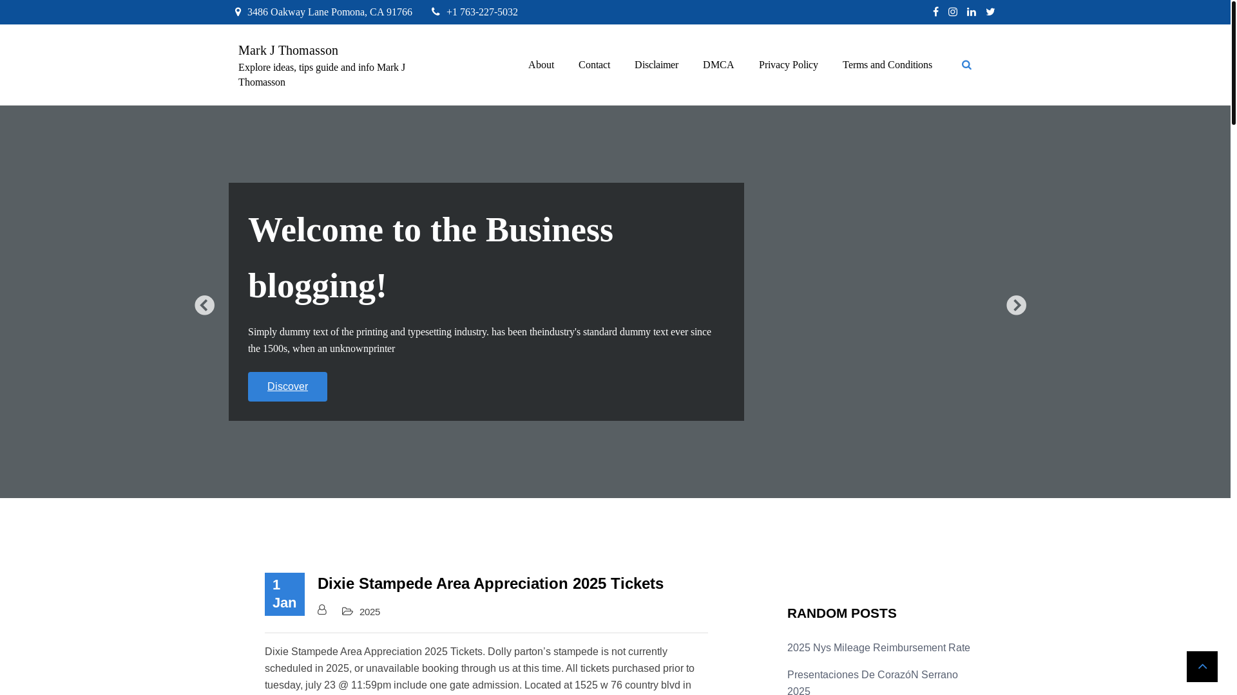Open the LinkedIn social icon
Screen dimensions: 1237x695
[972, 12]
